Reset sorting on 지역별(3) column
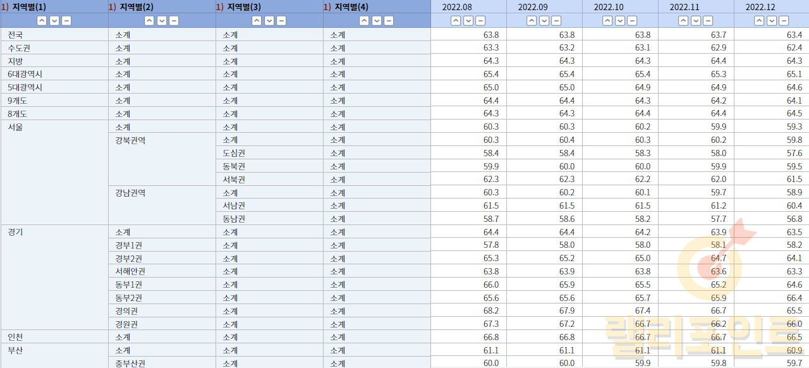Screen dimensions: 809x368 pyautogui.click(x=281, y=21)
